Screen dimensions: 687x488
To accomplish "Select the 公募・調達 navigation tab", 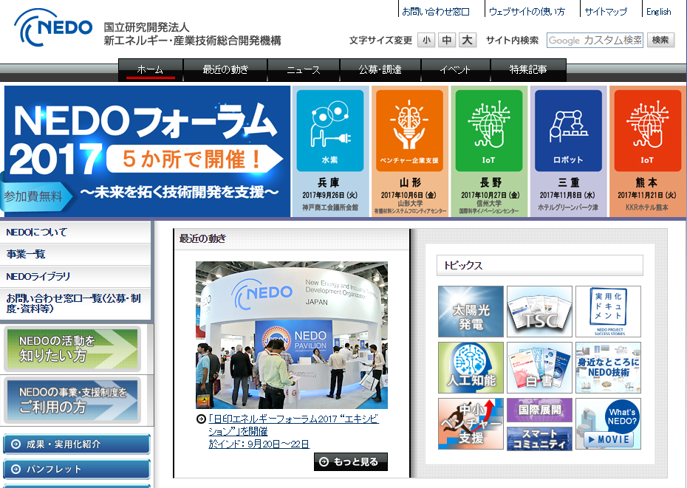I will (380, 70).
